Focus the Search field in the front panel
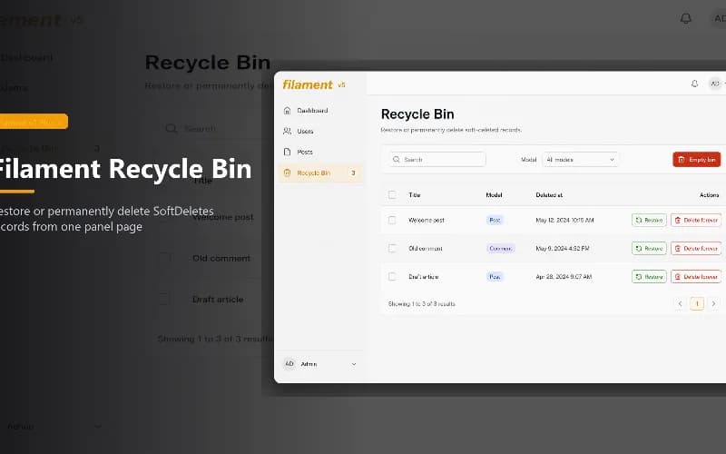 (437, 160)
